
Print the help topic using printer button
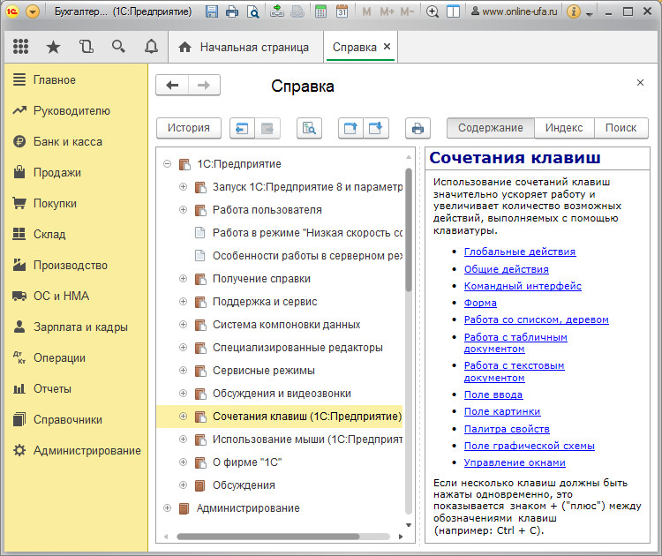418,128
